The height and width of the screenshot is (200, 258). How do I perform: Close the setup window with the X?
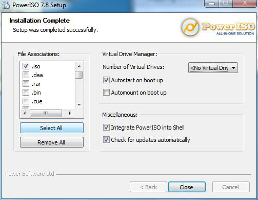pos(245,4)
